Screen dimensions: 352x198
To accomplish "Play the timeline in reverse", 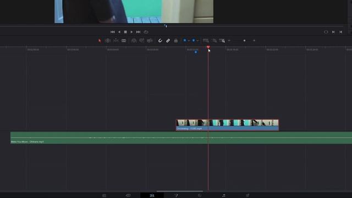I will click(119, 32).
